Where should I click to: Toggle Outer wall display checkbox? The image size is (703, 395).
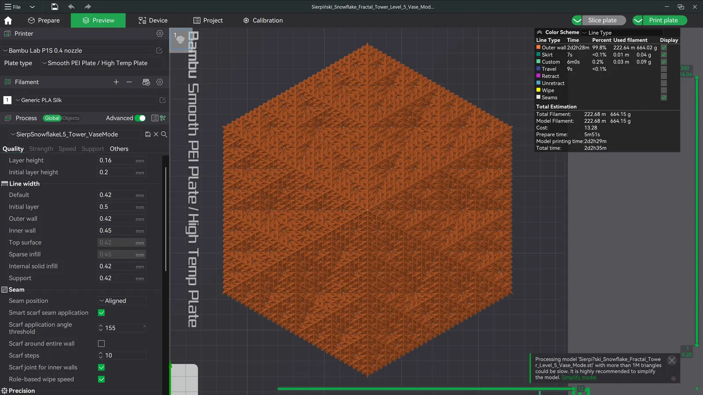(x=663, y=47)
